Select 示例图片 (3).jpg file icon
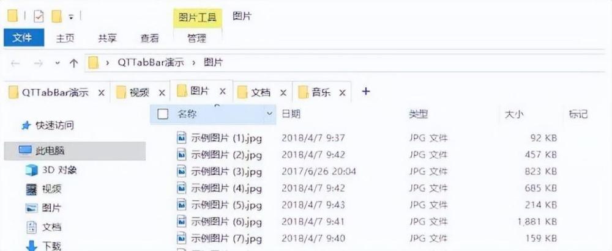 click(x=182, y=171)
